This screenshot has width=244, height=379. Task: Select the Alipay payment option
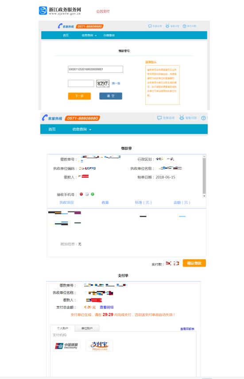pos(99,346)
